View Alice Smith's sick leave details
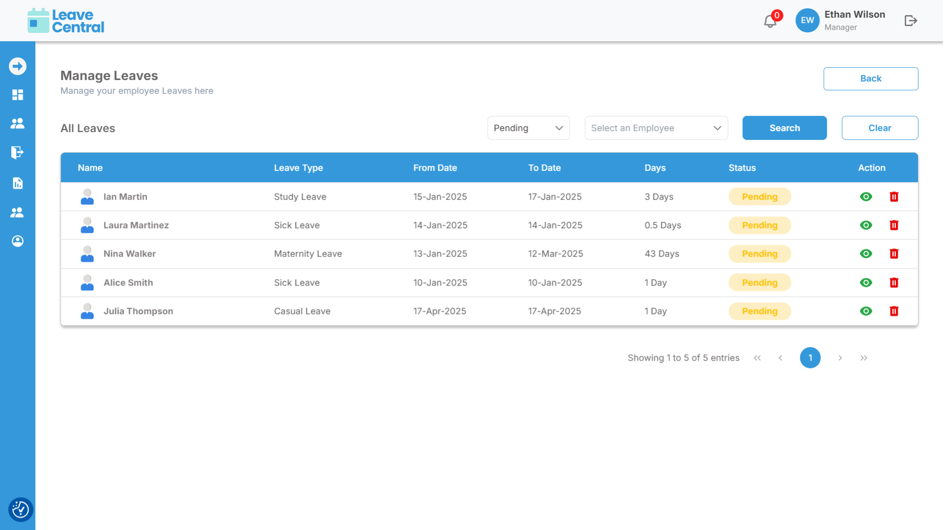The height and width of the screenshot is (530, 944). 866,283
